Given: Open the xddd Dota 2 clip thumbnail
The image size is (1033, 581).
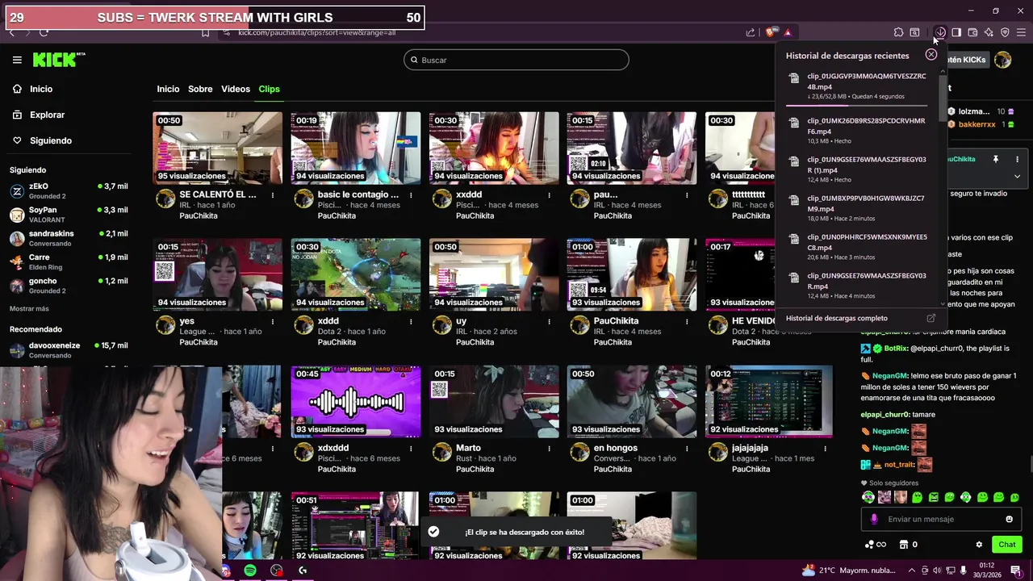Looking at the screenshot, I should tap(355, 274).
